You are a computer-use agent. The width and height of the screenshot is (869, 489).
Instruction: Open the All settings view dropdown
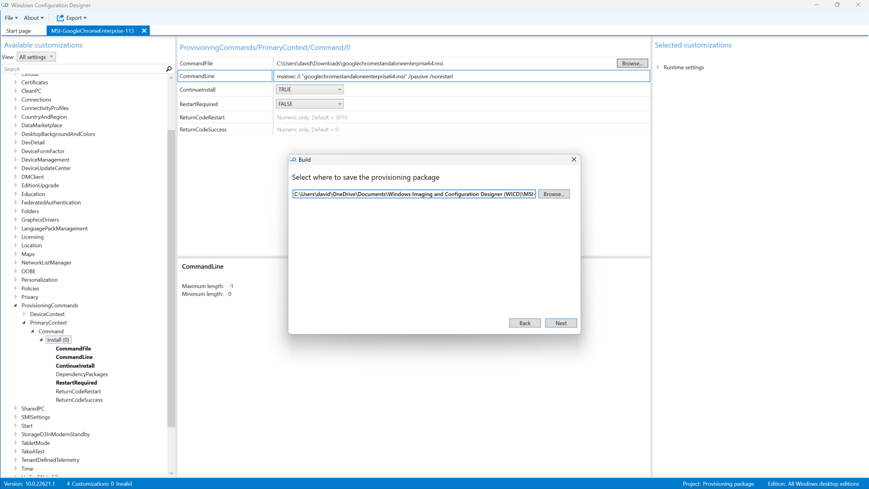coord(37,57)
